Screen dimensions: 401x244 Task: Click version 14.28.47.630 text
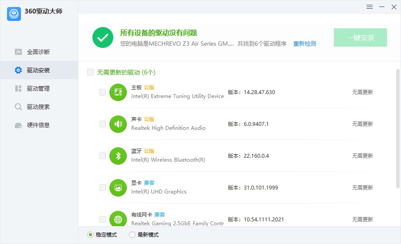tap(259, 92)
